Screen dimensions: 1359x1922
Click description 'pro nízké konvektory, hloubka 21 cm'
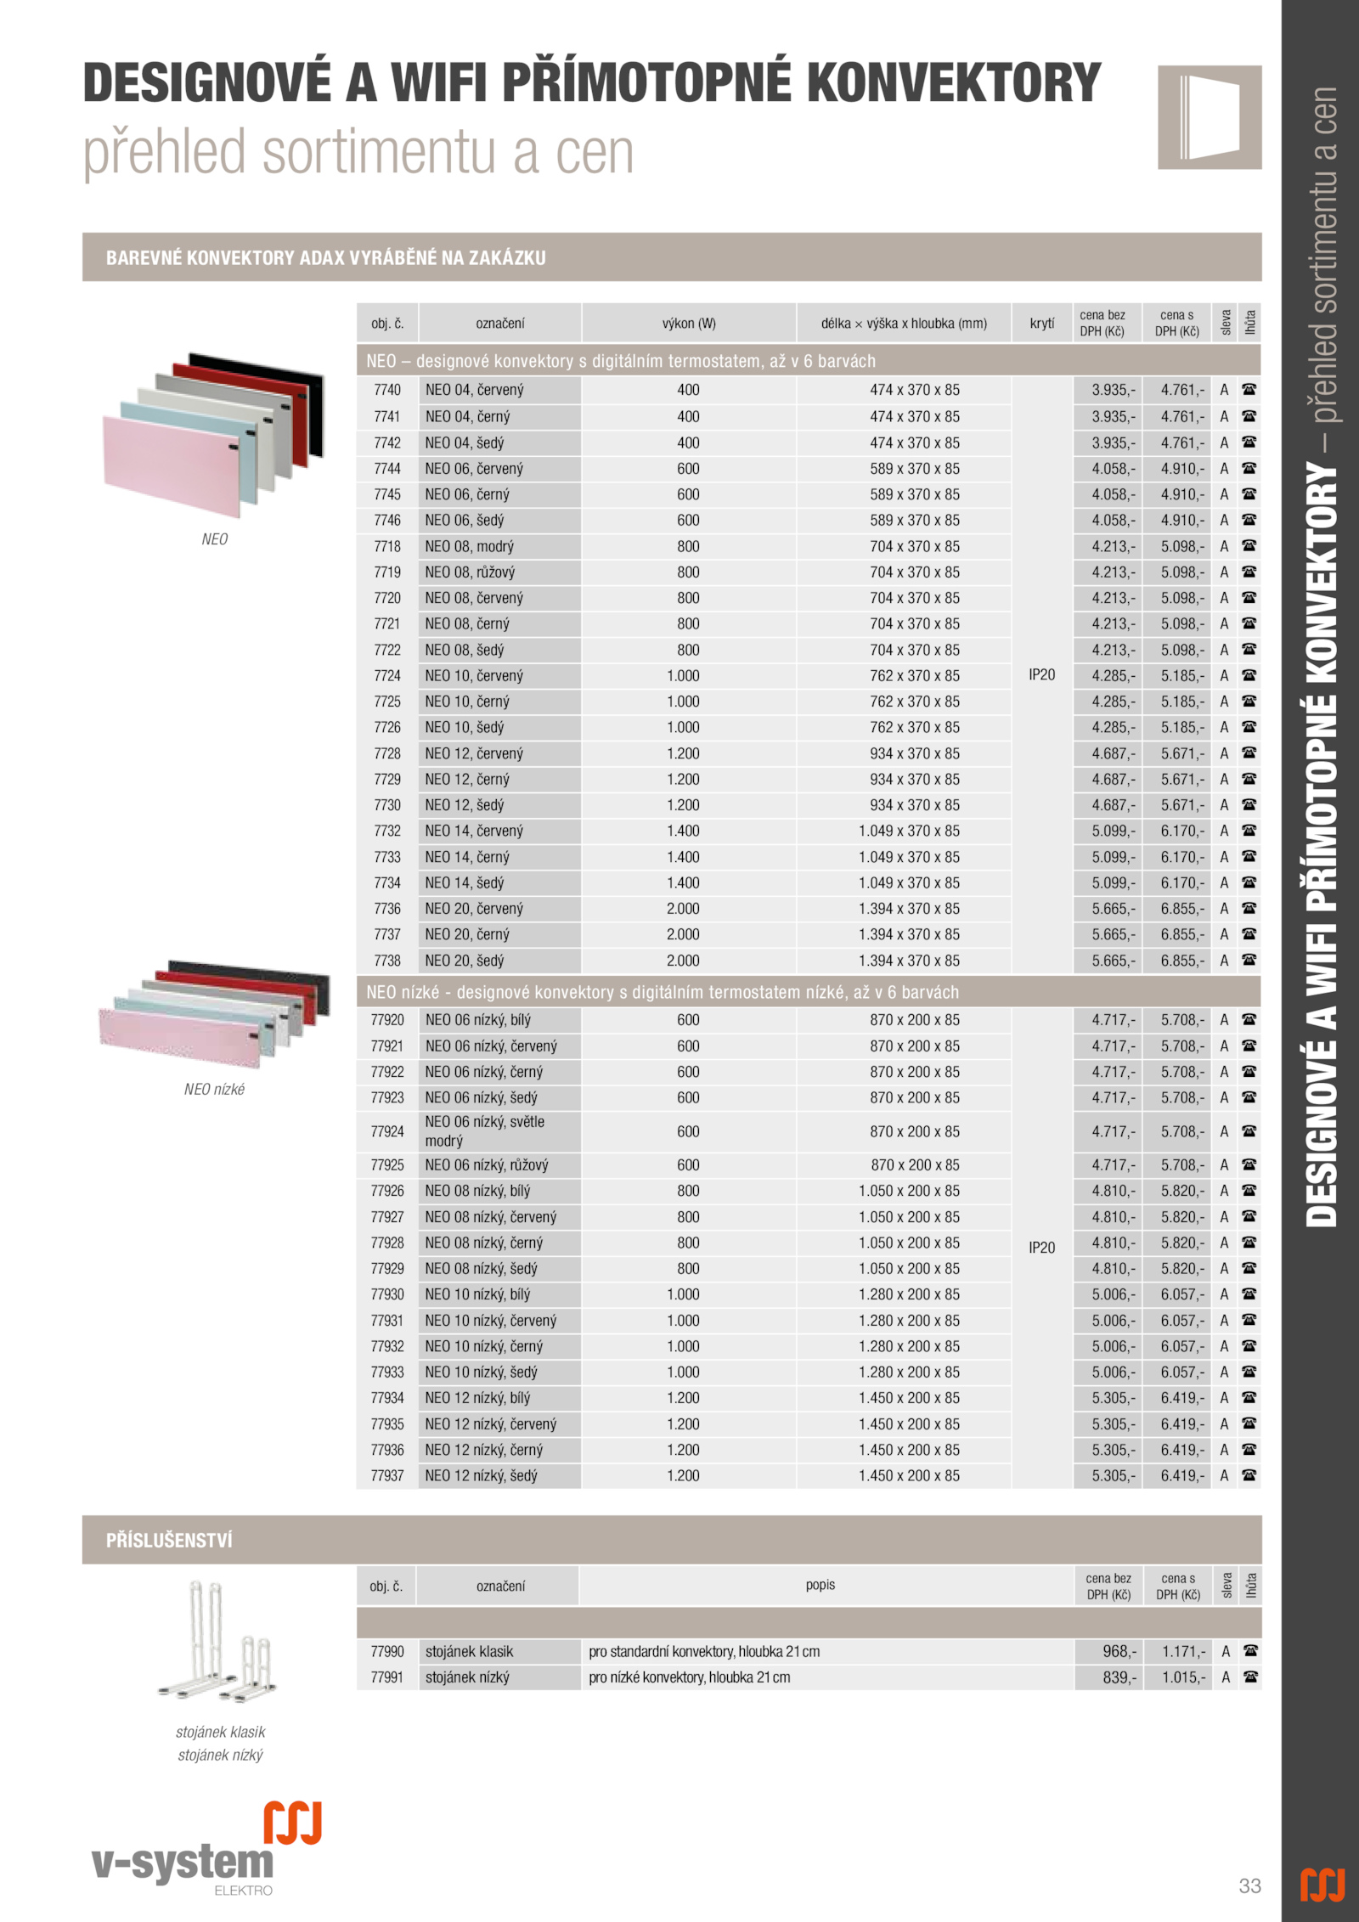[x=689, y=1677]
